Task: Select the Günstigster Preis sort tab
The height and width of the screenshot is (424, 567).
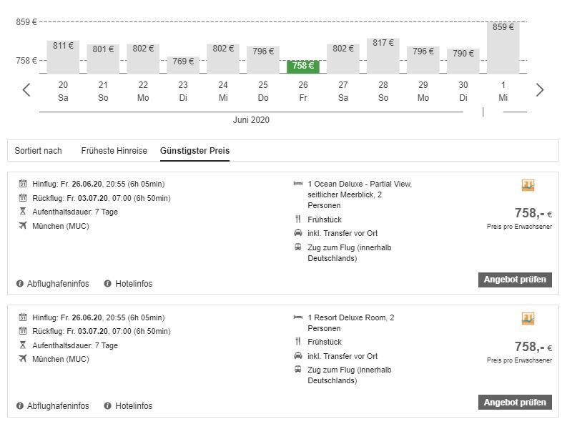Action: 194,151
